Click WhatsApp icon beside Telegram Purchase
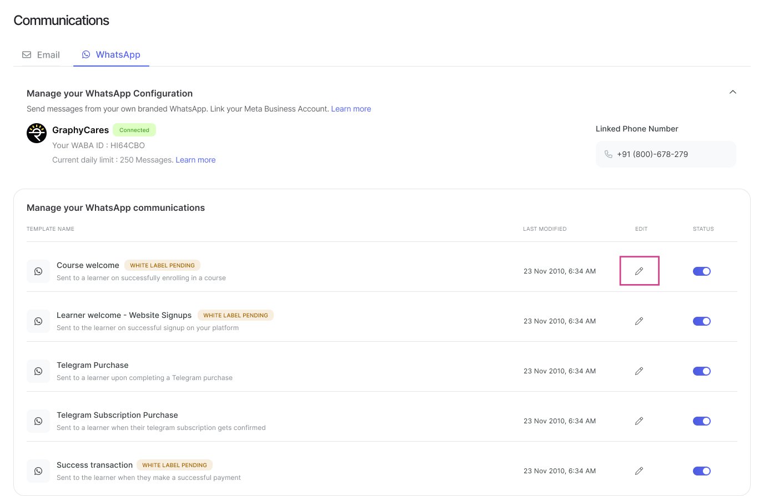Screen dimensions: 764x496 point(38,371)
